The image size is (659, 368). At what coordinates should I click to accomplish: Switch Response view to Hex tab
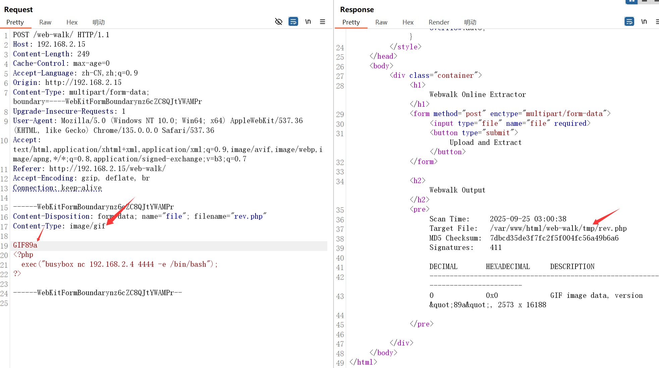coord(408,22)
